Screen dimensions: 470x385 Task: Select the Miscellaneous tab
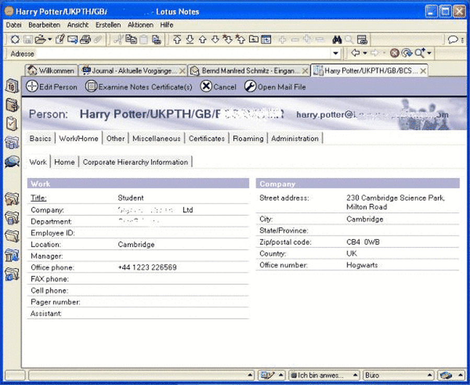pyautogui.click(x=156, y=139)
